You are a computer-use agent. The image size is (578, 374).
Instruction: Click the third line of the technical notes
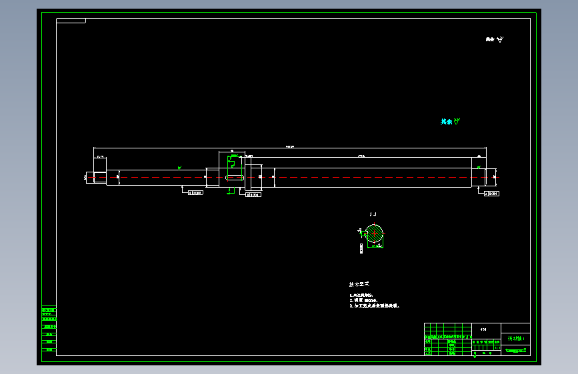374,305
